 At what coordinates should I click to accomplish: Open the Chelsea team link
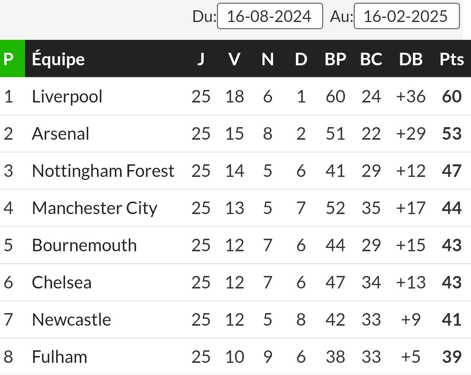coord(62,282)
